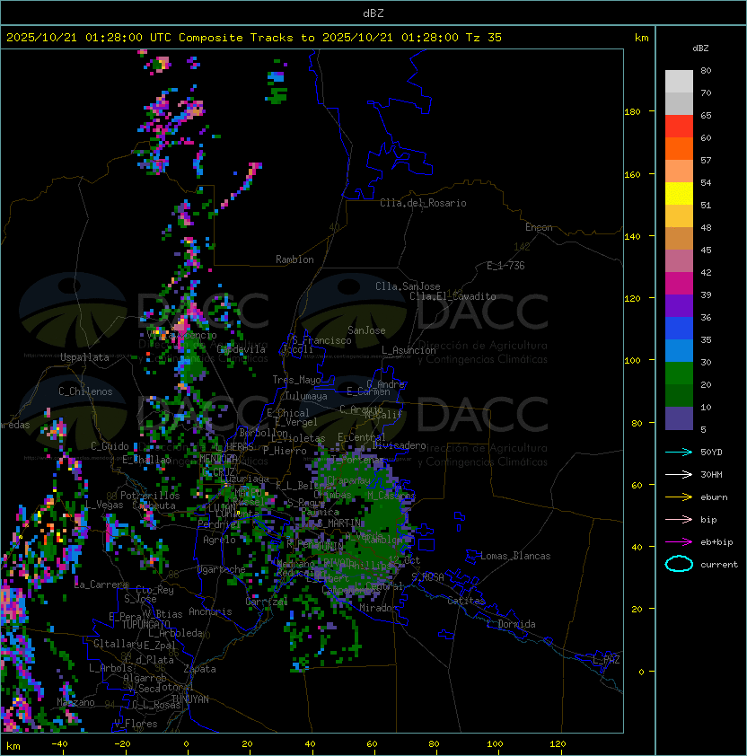
Task: Click the L_Asuncion place label
Action: (x=409, y=350)
